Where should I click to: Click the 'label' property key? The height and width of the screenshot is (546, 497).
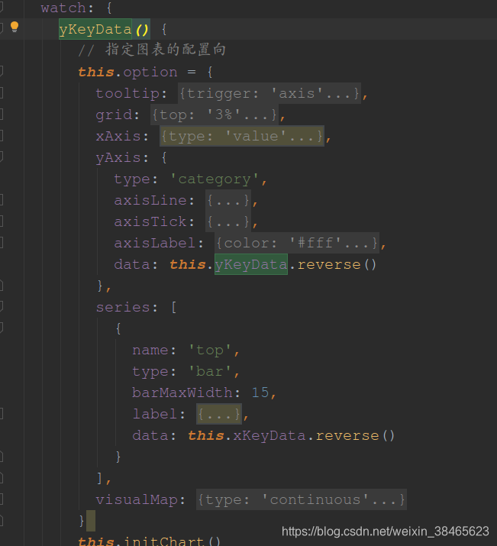155,414
